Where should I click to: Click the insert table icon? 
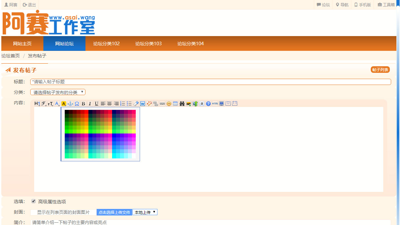click(x=176, y=104)
